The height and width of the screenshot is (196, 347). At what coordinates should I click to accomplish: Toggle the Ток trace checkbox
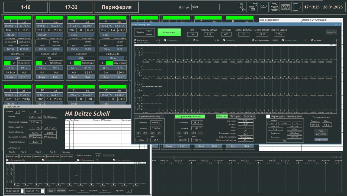pos(194,40)
